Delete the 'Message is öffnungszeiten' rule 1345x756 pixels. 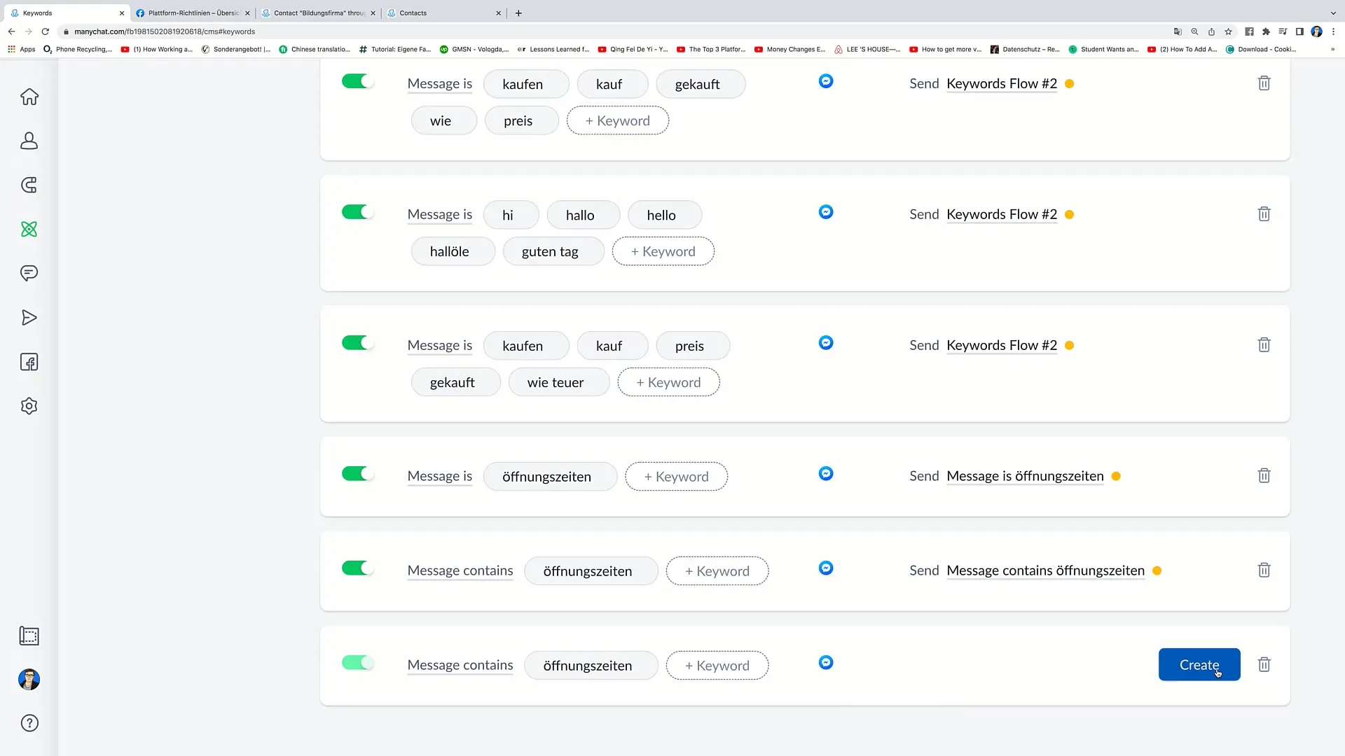click(x=1264, y=476)
